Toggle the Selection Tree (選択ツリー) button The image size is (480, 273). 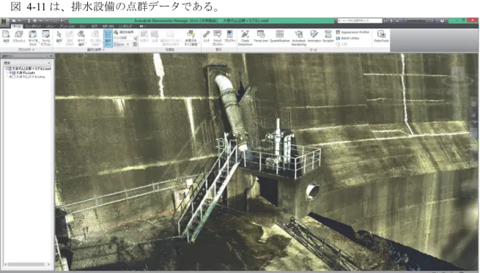[108, 38]
